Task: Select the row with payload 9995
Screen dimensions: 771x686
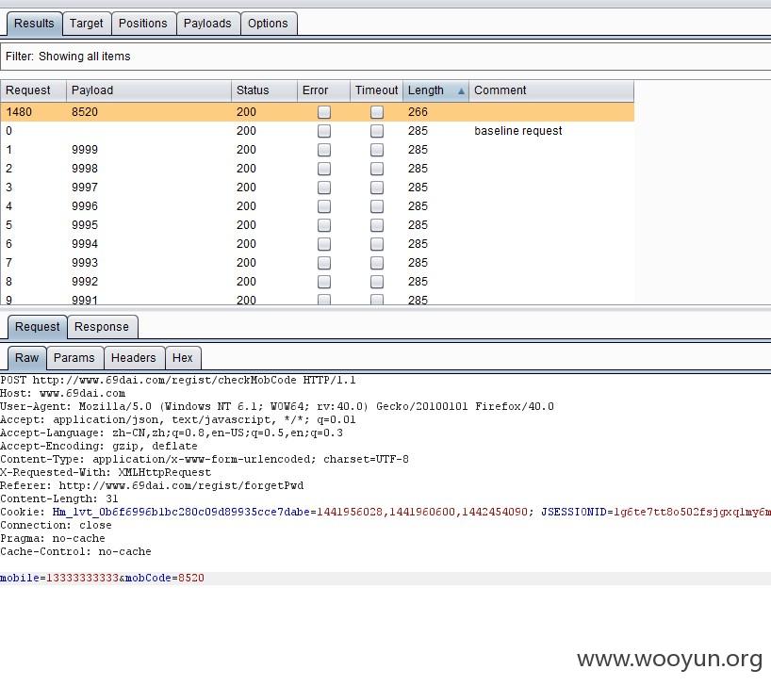Action: click(x=317, y=225)
